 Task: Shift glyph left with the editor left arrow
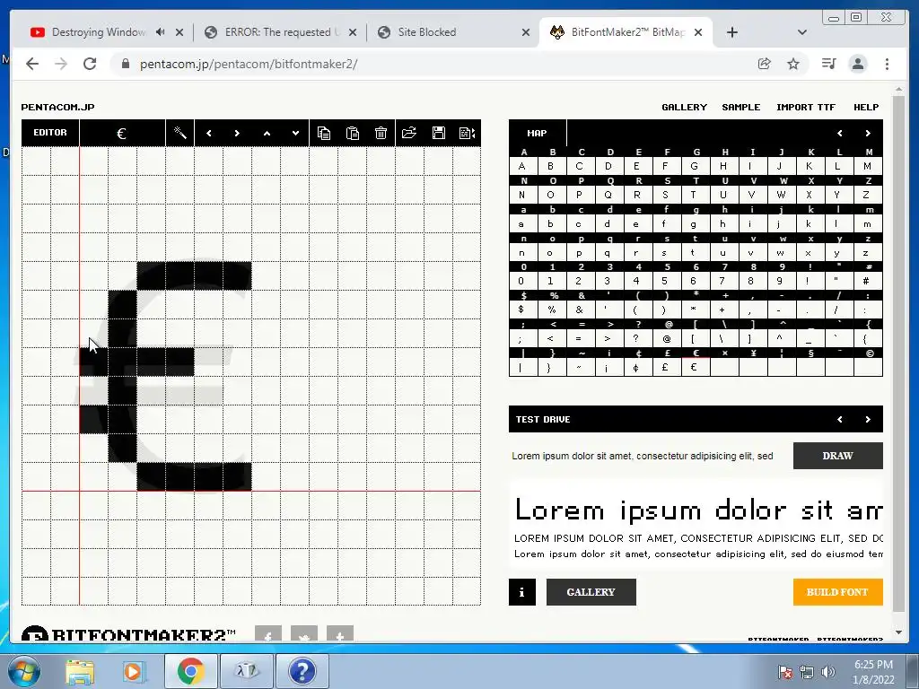point(208,133)
